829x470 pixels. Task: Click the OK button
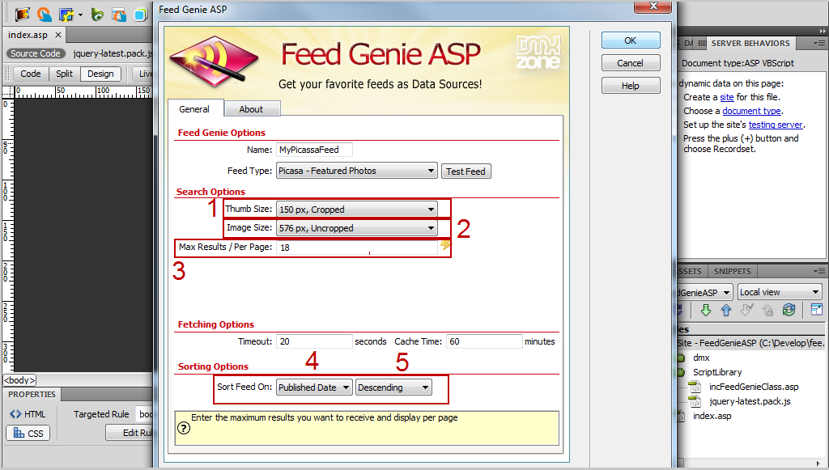pos(630,40)
